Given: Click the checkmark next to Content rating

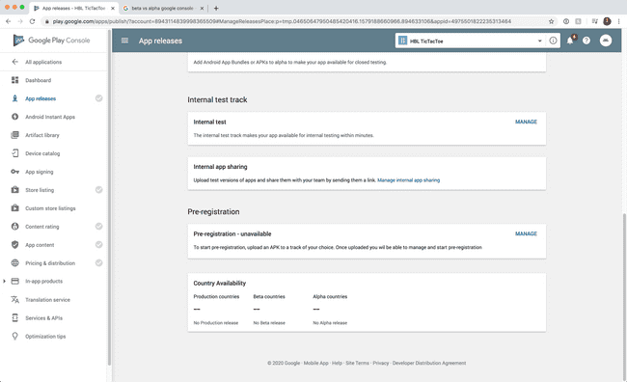Looking at the screenshot, I should point(98,227).
